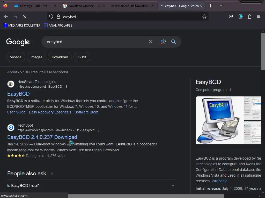Image resolution: width=265 pixels, height=198 pixels.
Task: Filter results by Images
Action: [x=36, y=57]
